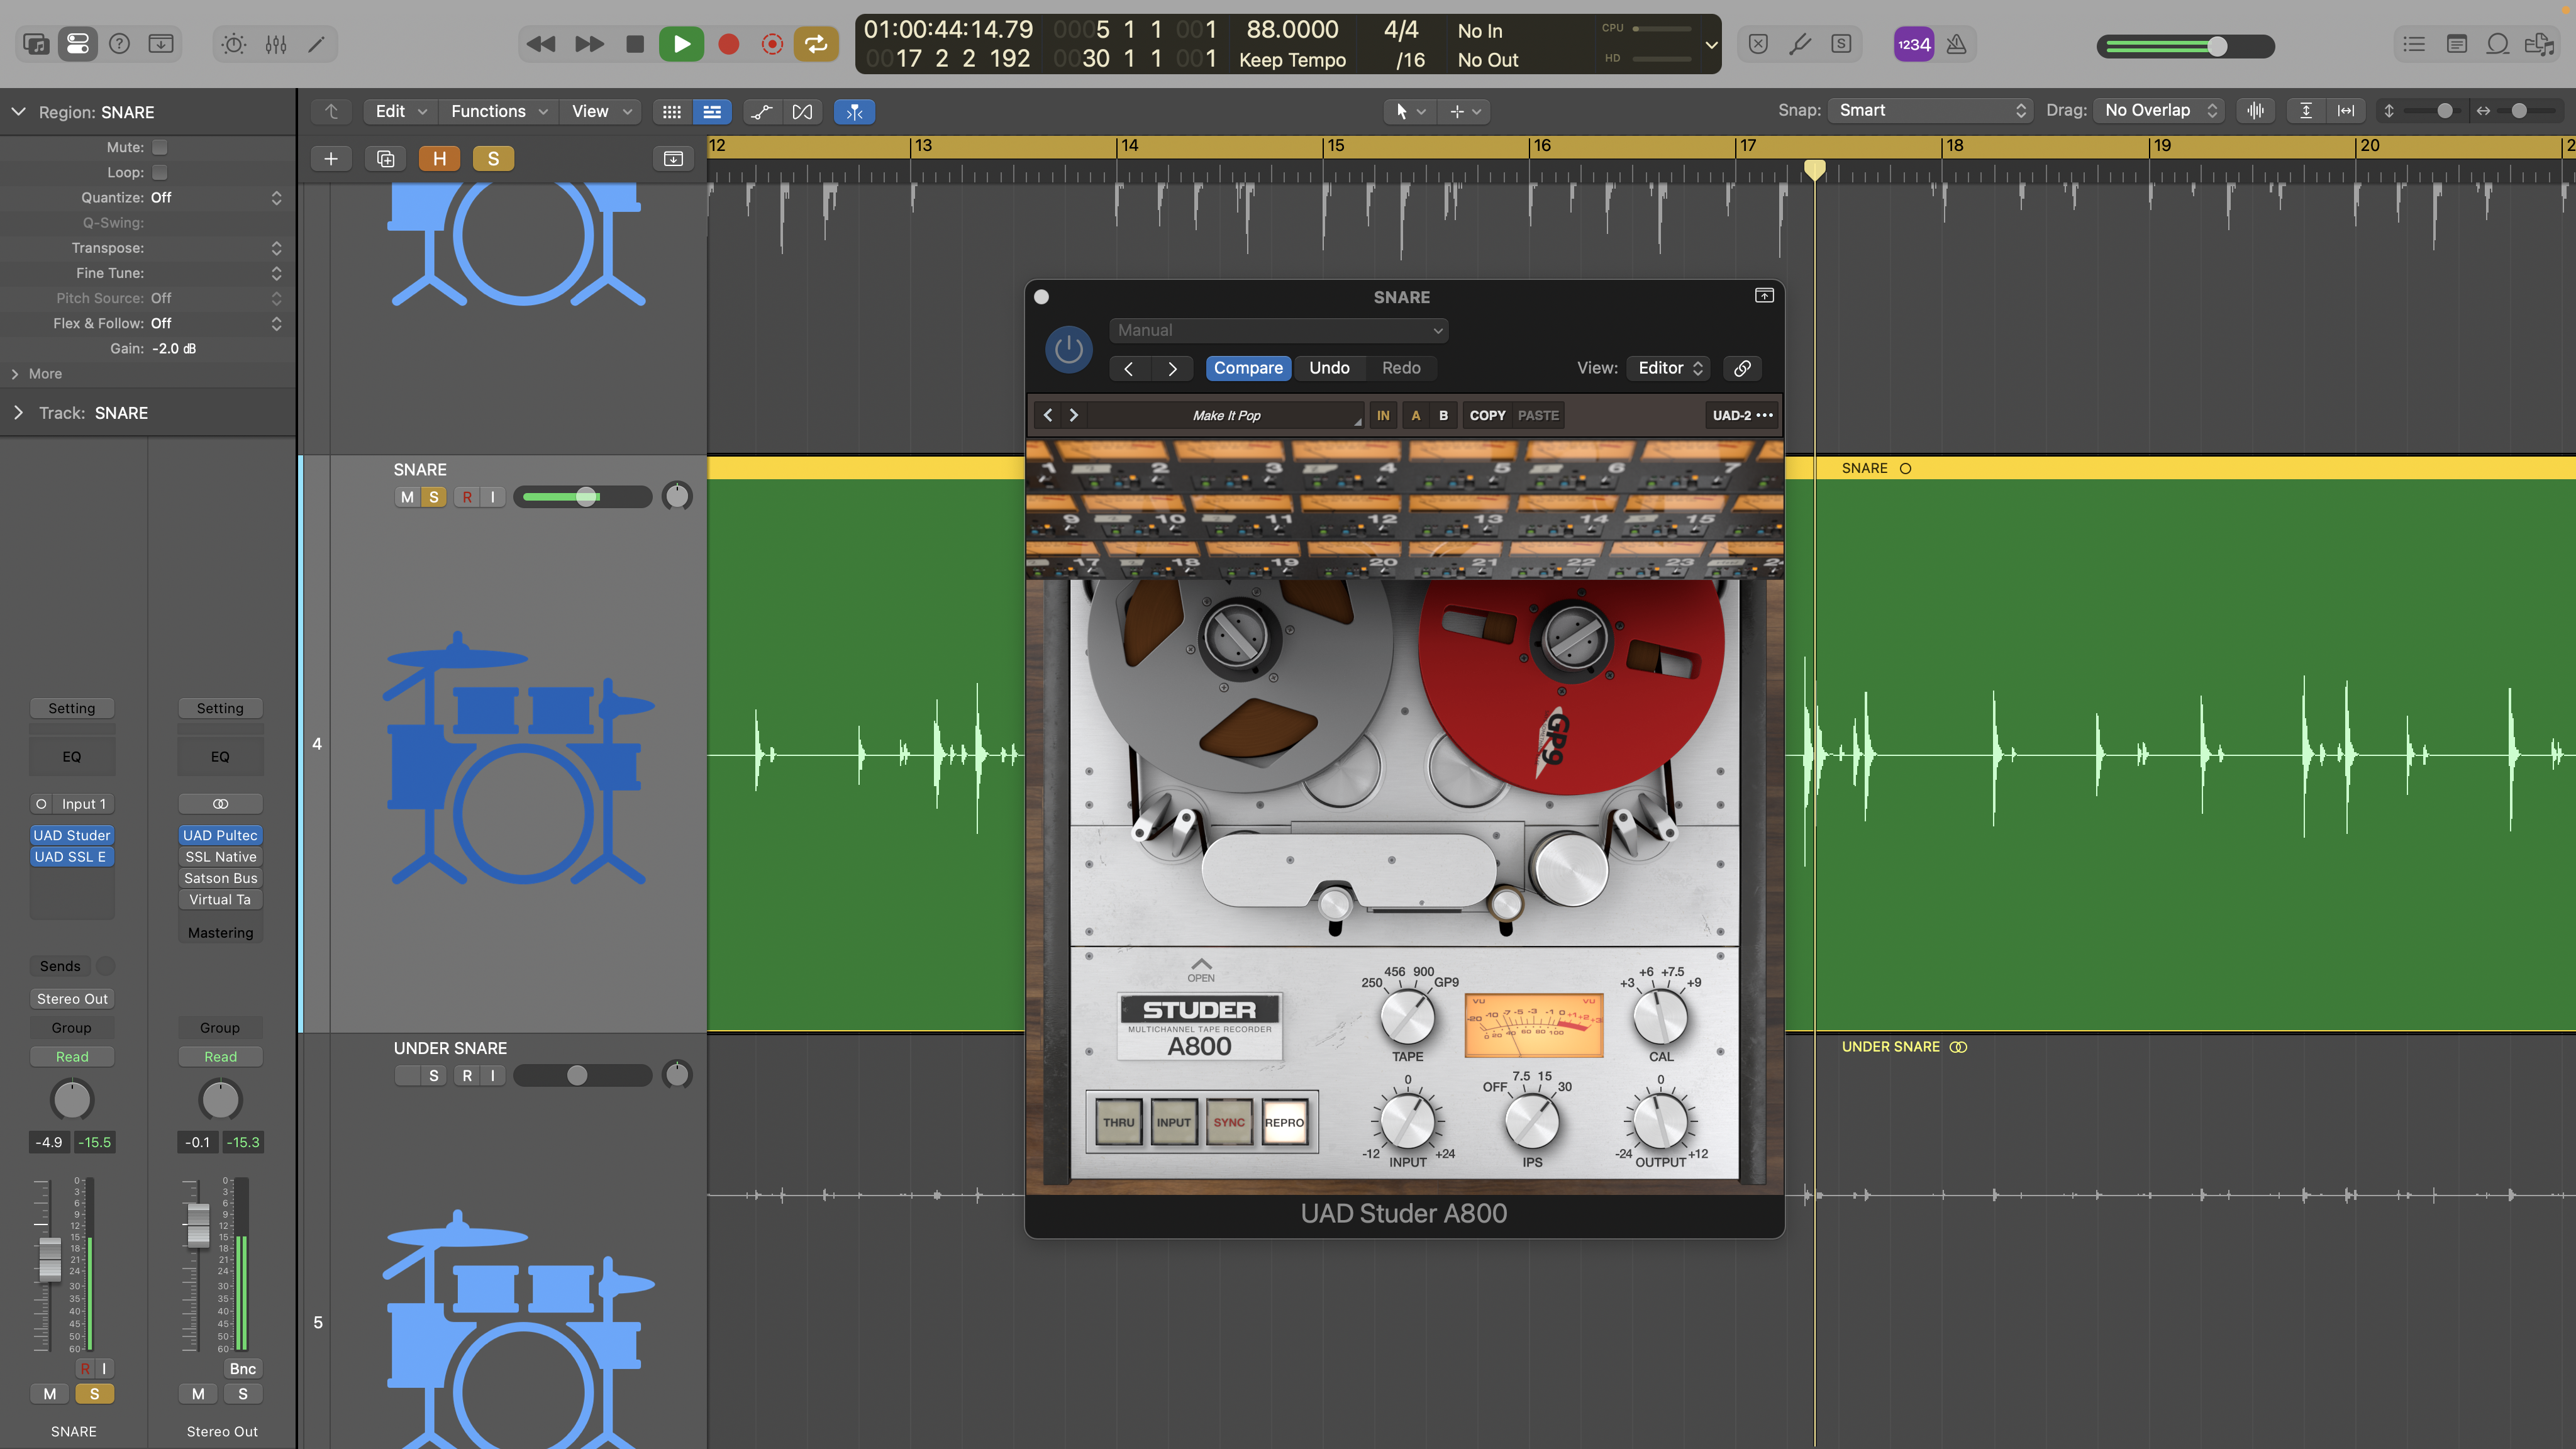Click the REPRO tape mode button
Image resolution: width=2576 pixels, height=1449 pixels.
[x=1284, y=1123]
